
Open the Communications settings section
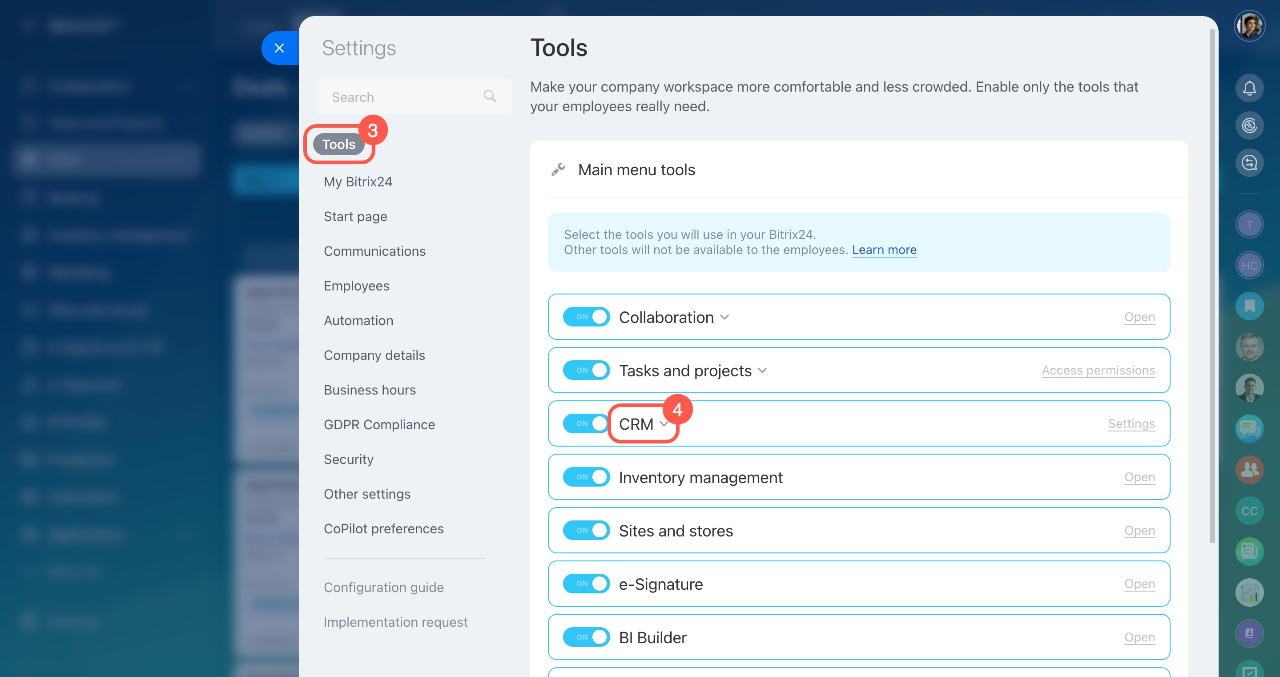tap(374, 251)
